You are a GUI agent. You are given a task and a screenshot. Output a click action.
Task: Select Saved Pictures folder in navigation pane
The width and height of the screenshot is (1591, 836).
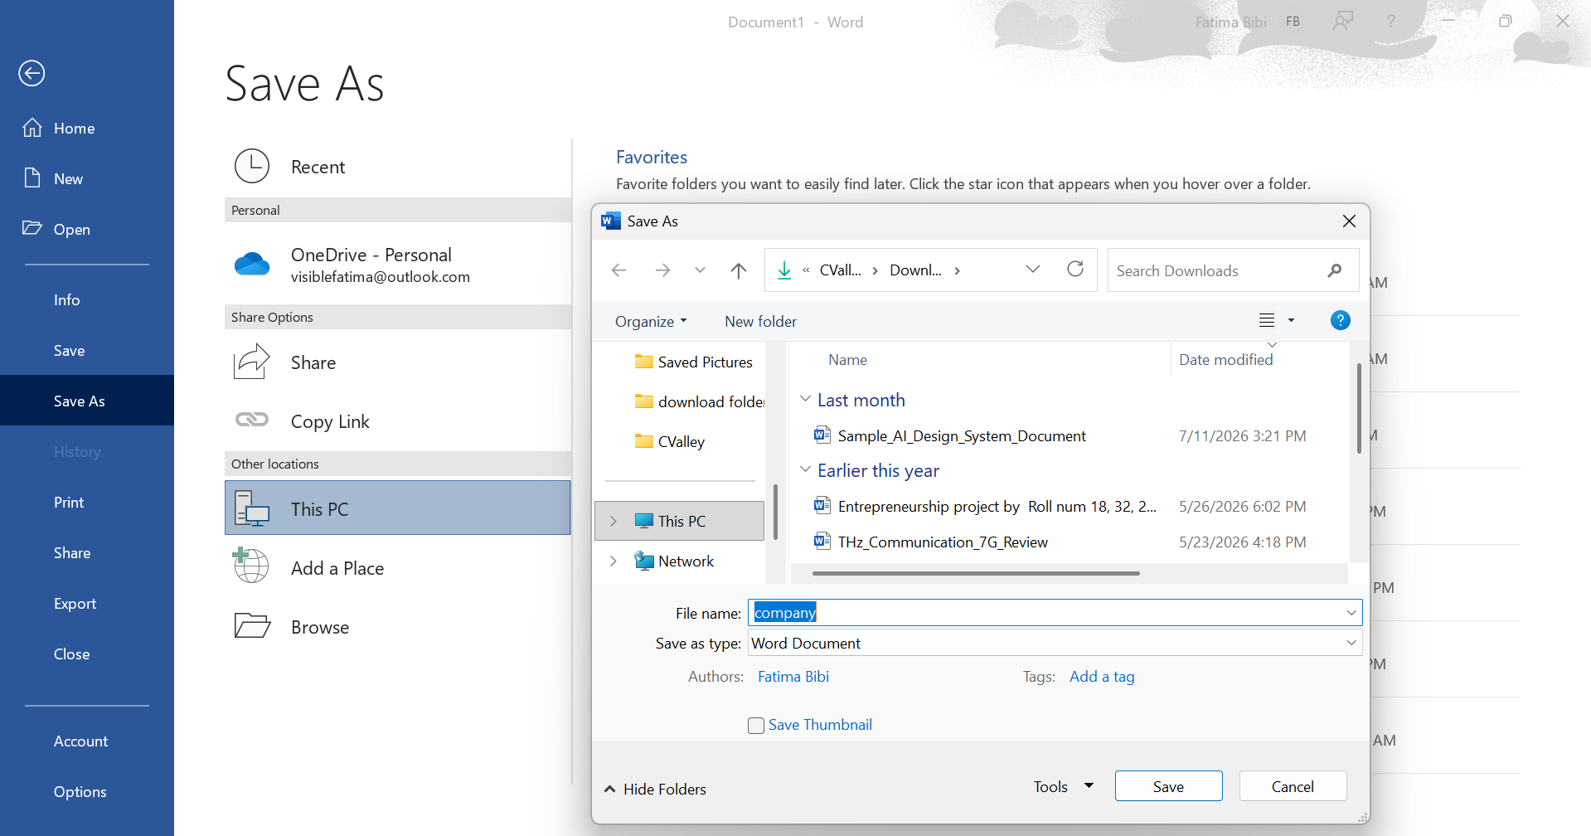tap(693, 362)
